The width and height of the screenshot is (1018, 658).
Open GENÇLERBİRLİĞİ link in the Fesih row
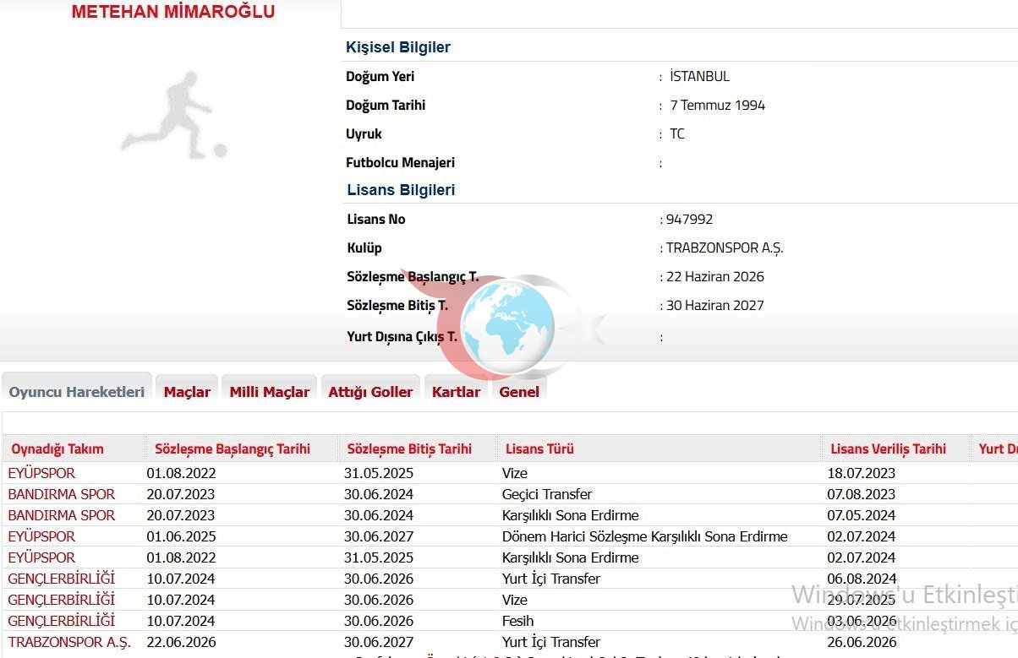point(61,621)
